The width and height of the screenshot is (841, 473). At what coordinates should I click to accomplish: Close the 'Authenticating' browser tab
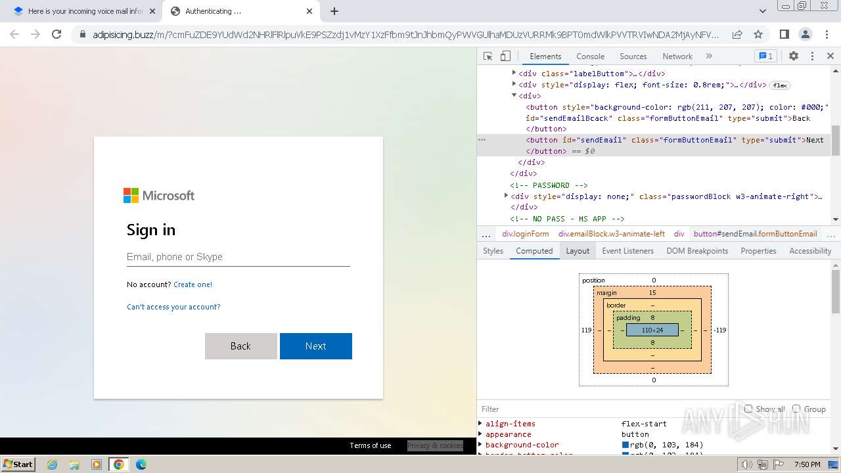pos(310,11)
